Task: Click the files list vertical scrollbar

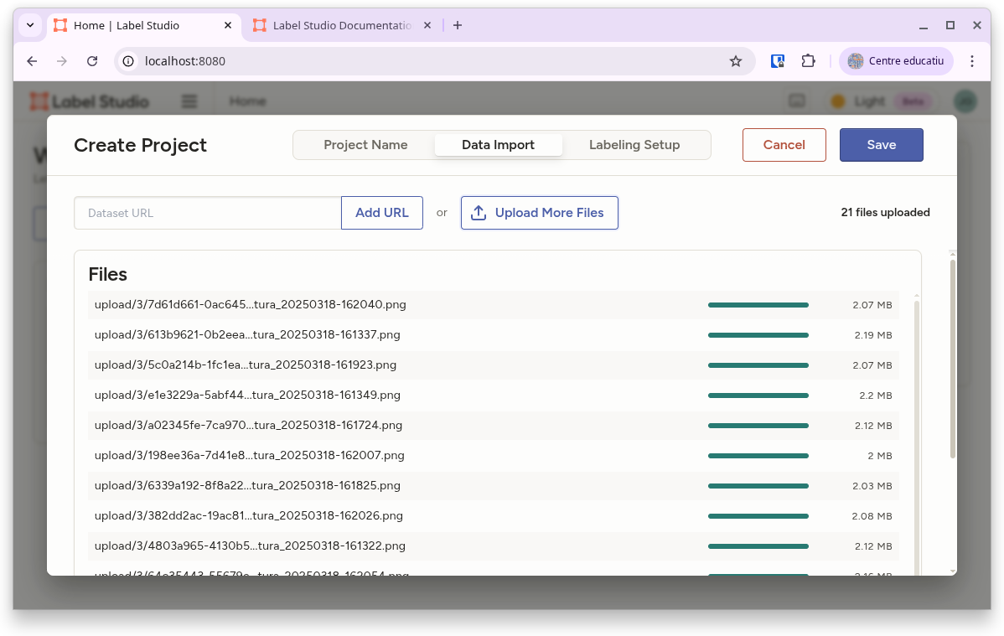Action: pos(916,419)
